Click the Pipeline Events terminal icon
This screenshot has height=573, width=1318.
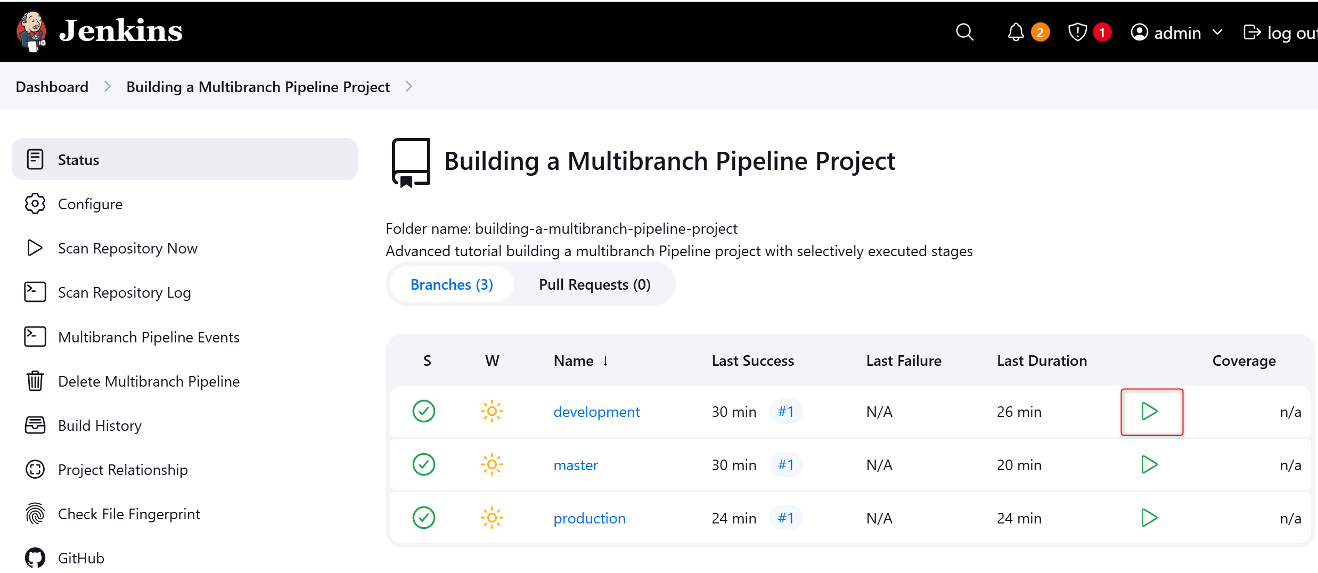(x=35, y=337)
